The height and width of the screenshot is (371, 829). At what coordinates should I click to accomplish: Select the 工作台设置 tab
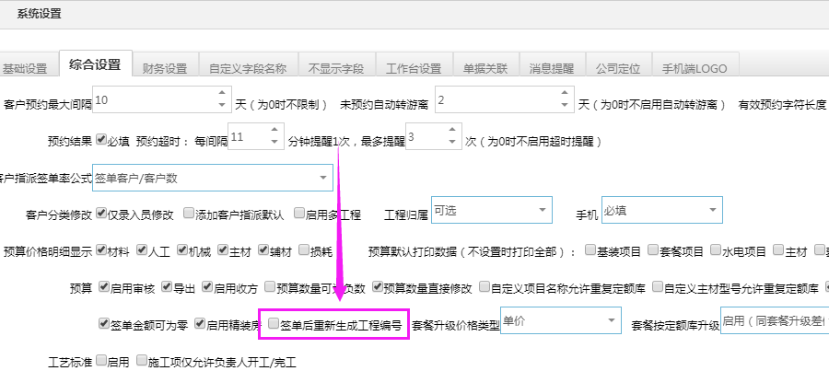[414, 68]
